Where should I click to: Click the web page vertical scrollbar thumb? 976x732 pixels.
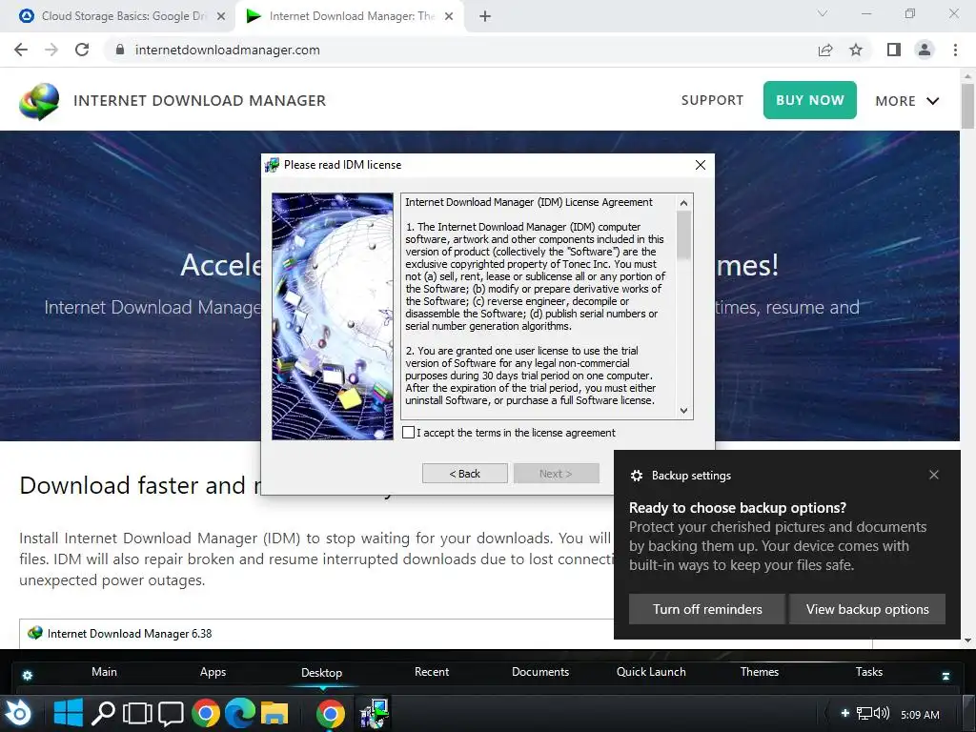coord(967,106)
